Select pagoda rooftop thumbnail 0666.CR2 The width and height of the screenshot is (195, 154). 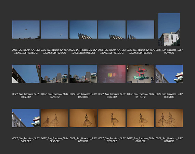[26, 118]
